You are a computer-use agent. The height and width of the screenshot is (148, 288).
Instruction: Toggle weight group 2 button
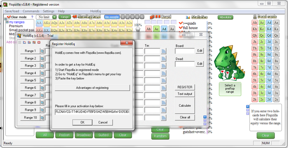pyautogui.click(x=128, y=17)
